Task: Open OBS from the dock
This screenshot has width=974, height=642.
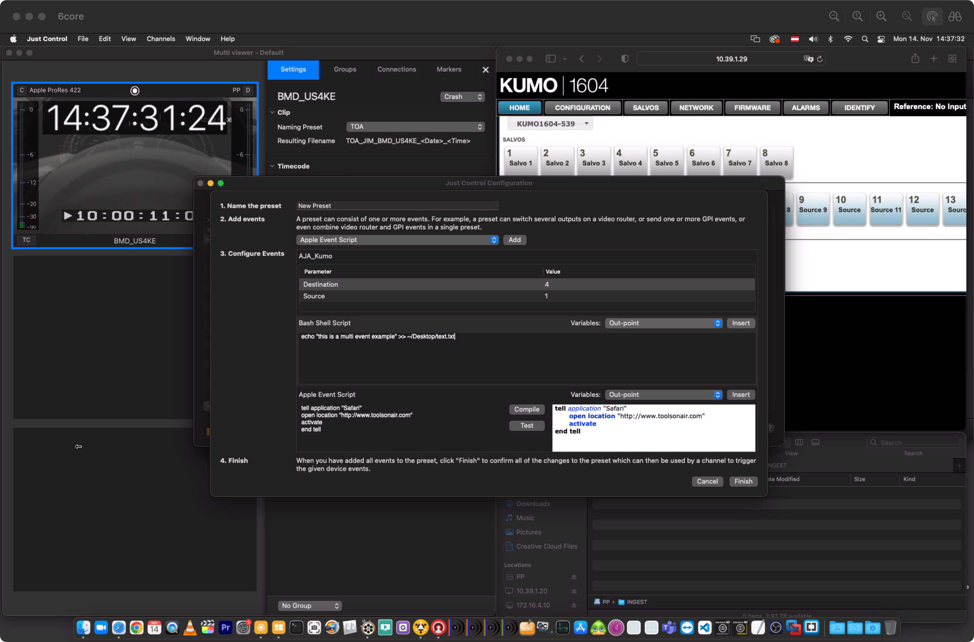Action: point(776,627)
